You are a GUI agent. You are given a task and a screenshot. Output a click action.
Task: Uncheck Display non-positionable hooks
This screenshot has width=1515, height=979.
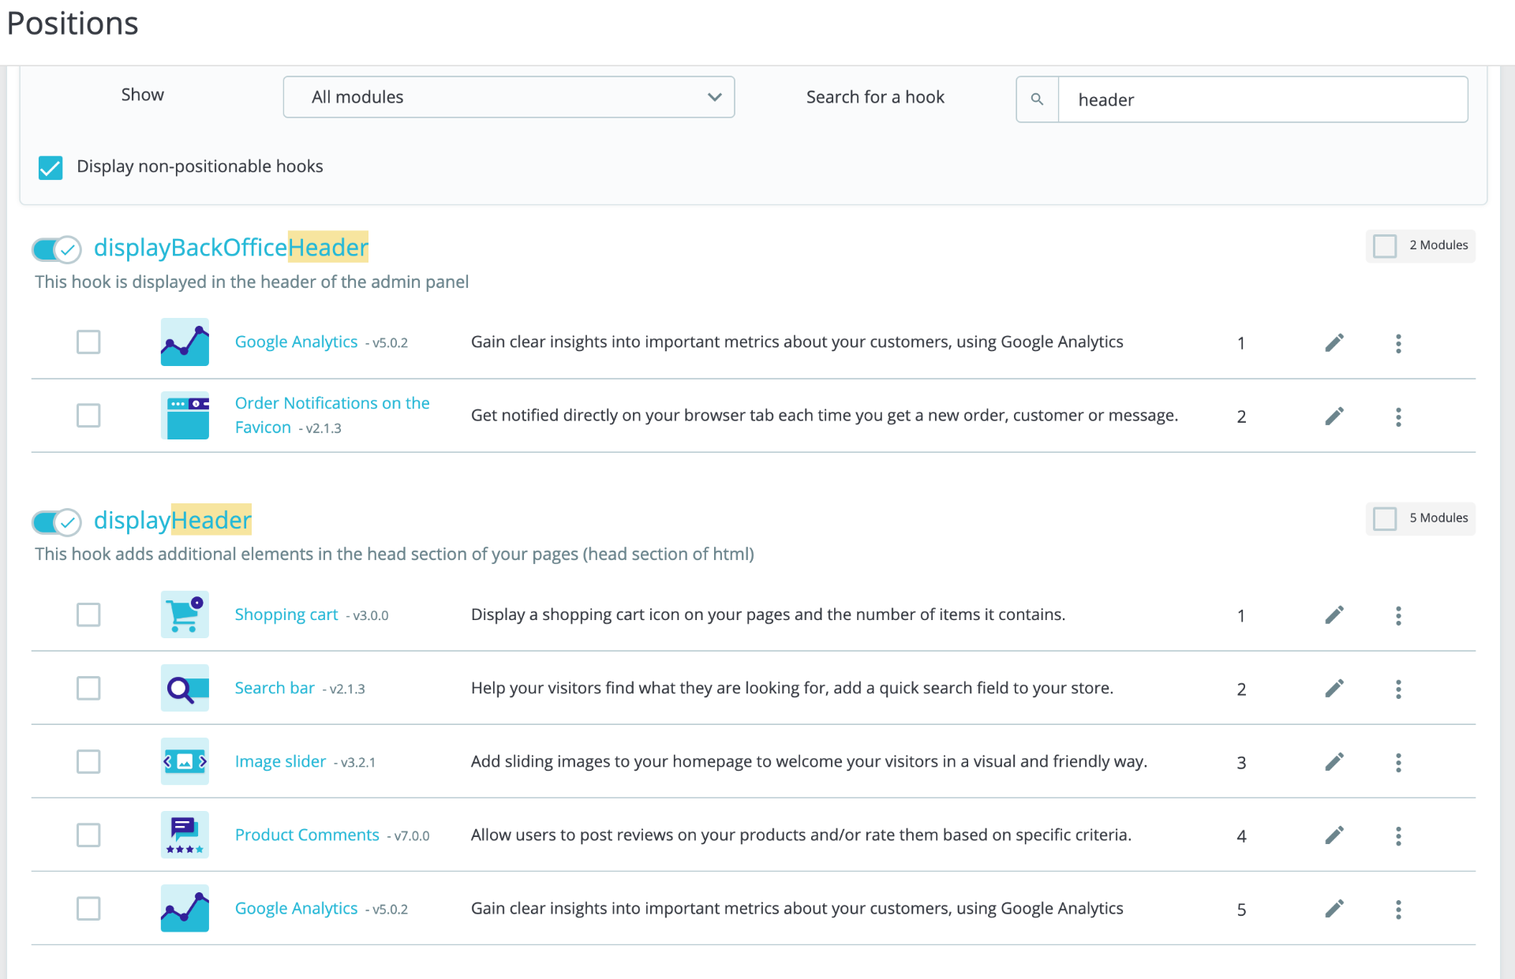tap(50, 167)
